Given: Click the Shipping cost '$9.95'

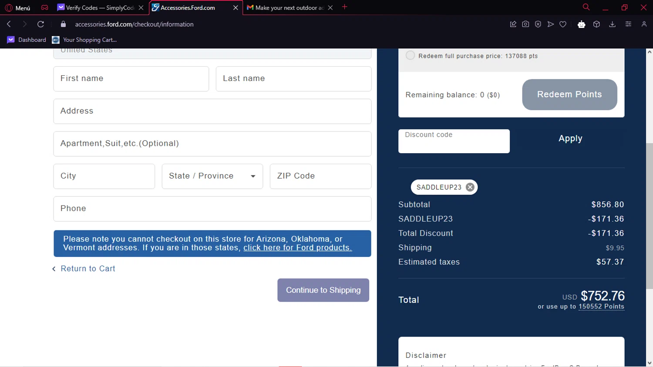Looking at the screenshot, I should (x=615, y=248).
